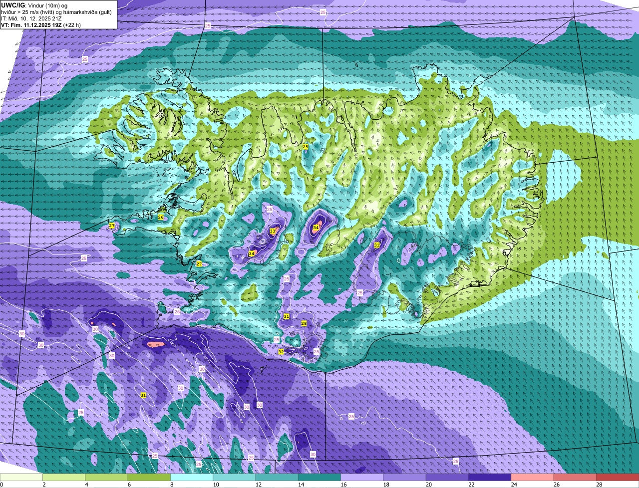Click the dark teal swatch between 14 and 16

(x=319, y=478)
